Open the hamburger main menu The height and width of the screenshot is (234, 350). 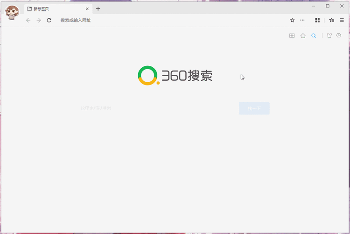pos(342,21)
